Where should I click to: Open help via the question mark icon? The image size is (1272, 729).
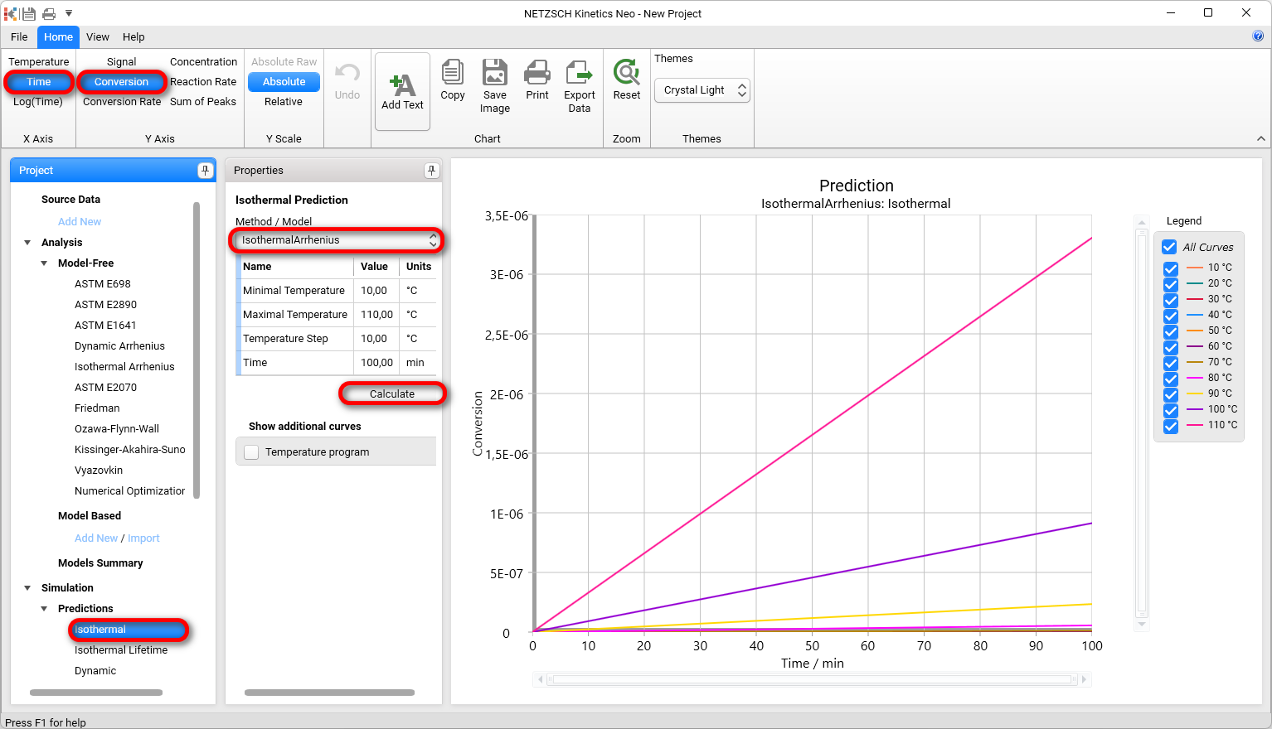[1258, 36]
